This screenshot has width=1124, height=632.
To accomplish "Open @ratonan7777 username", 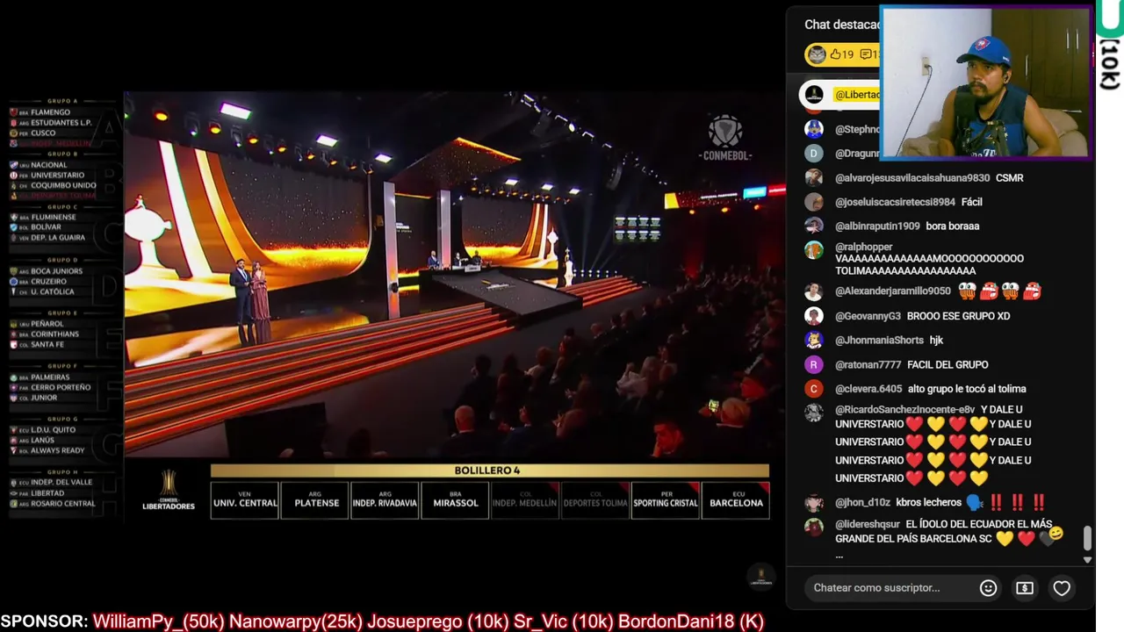I will (868, 365).
